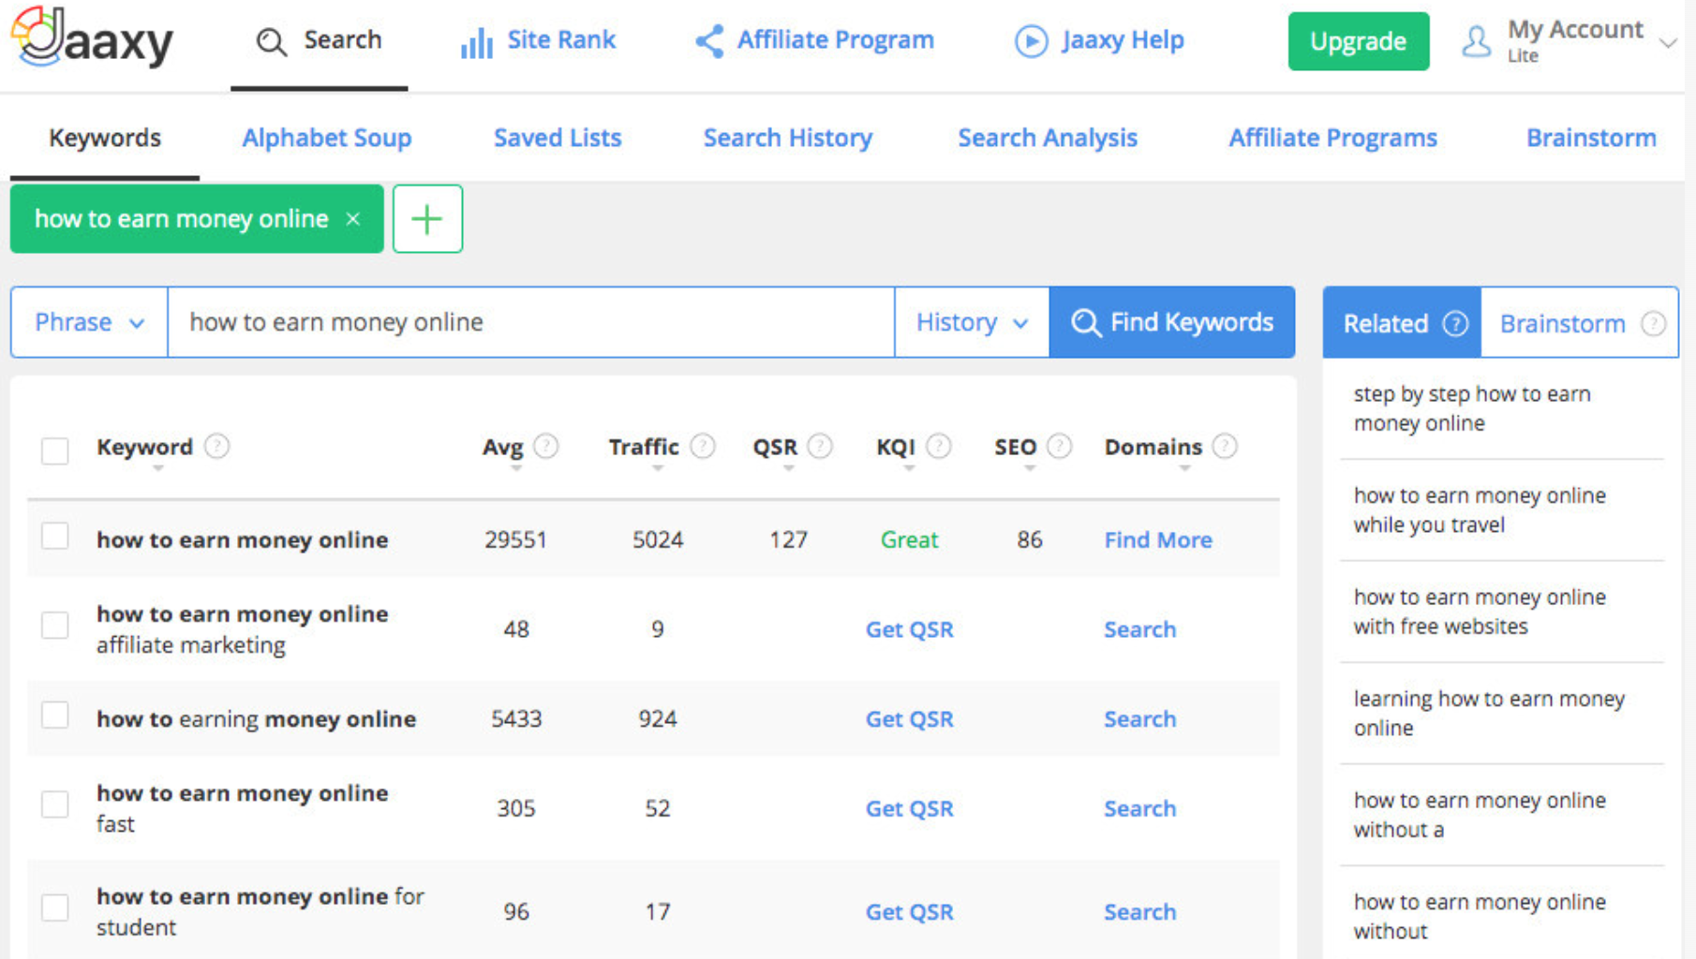Click the Jaaxy Help play icon
1696x959 pixels.
1031,41
